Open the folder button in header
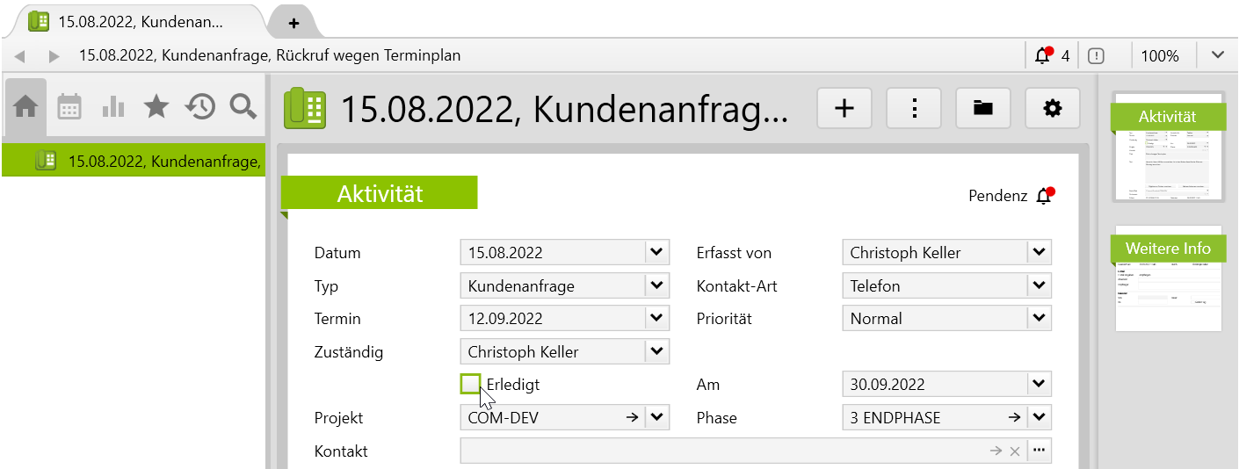This screenshot has height=469, width=1239. [x=982, y=108]
